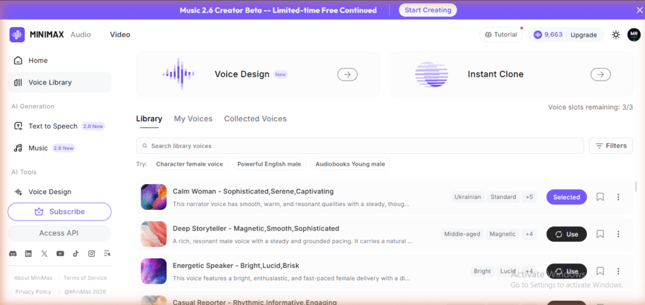
Task: Click the Calm Woman voice thumbnail
Action: (154, 197)
